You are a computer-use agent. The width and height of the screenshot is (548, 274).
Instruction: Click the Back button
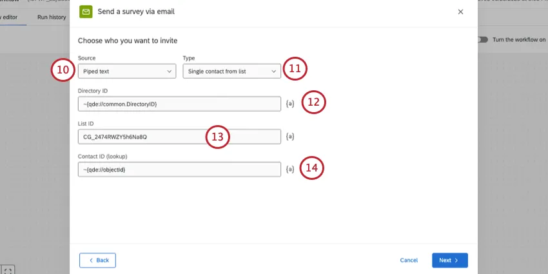(97, 260)
